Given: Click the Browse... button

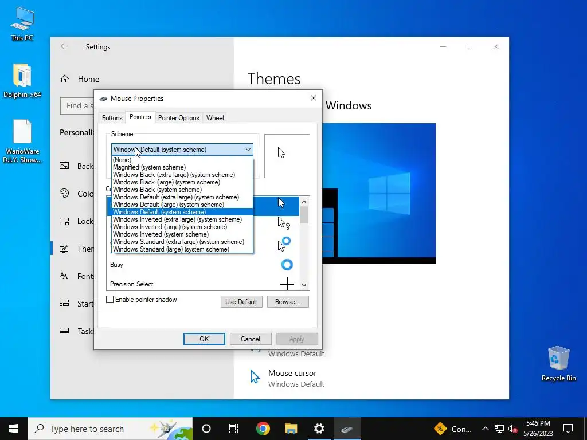Looking at the screenshot, I should tap(288, 301).
